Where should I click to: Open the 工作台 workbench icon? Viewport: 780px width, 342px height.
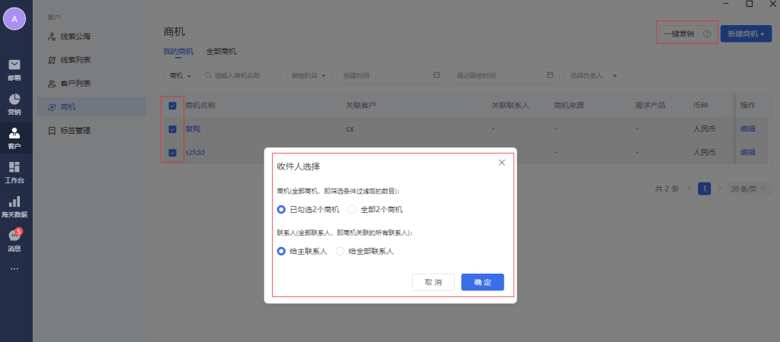click(x=14, y=172)
